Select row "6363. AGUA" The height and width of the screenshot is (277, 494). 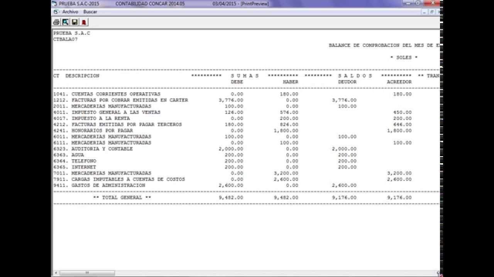click(x=232, y=155)
